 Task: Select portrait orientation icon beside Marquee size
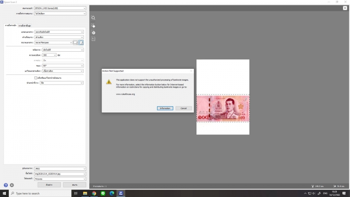pos(81,42)
